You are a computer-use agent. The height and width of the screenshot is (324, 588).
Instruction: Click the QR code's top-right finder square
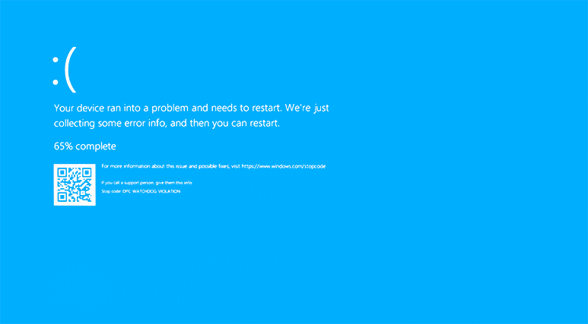click(x=87, y=172)
